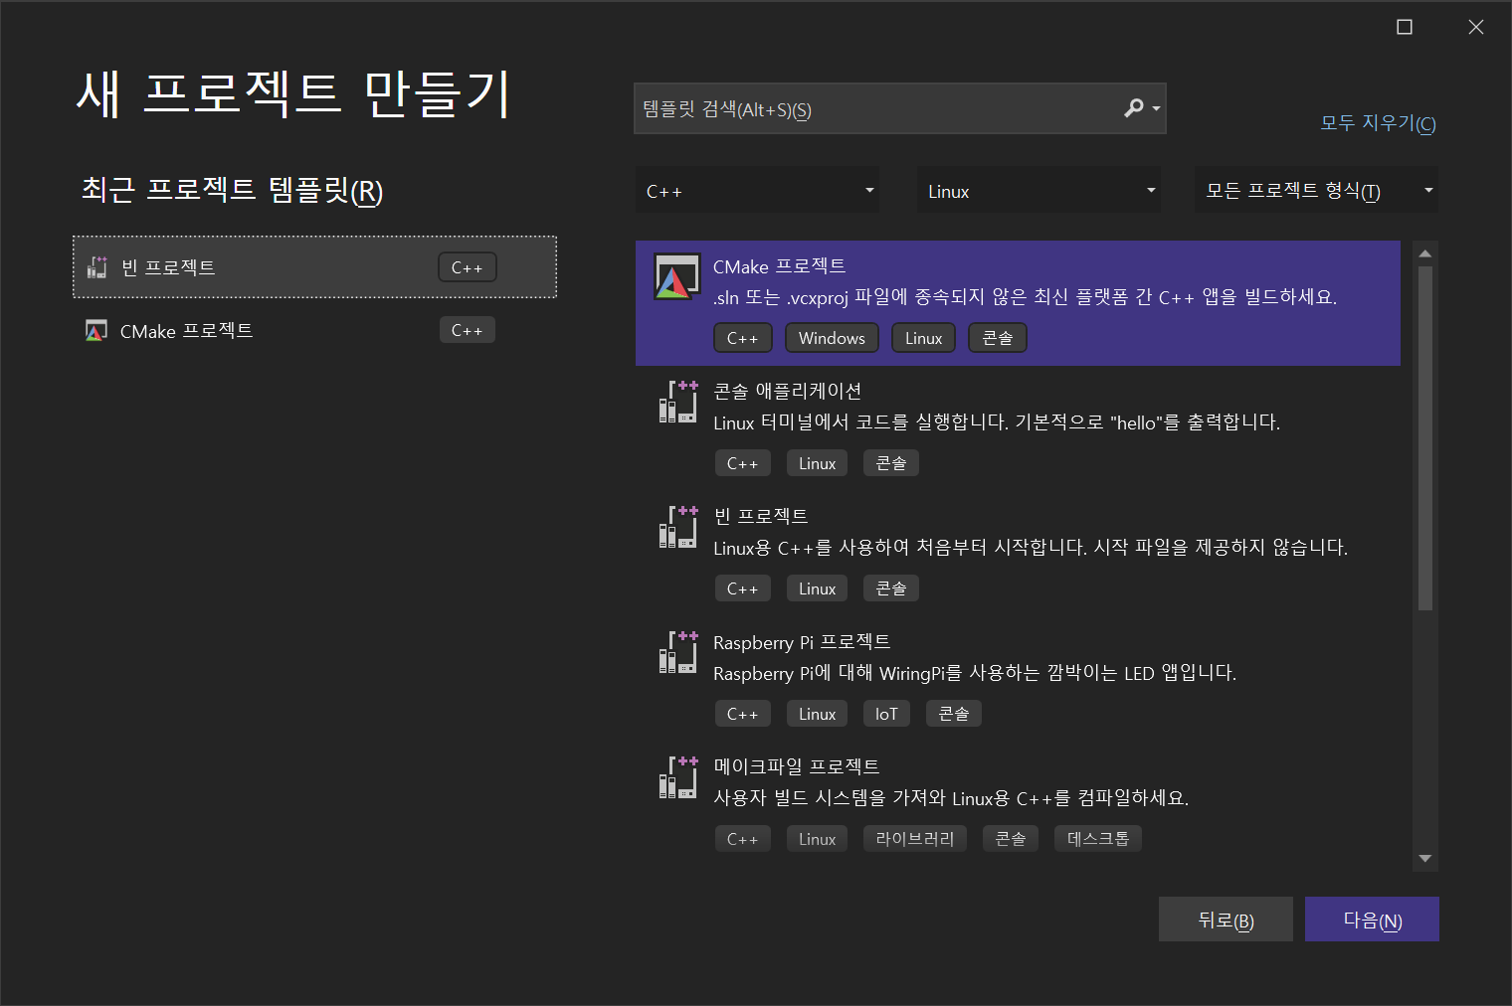Screen dimensions: 1512x1006
Task: Click the CMake .sln description text
Action: 1025,297
